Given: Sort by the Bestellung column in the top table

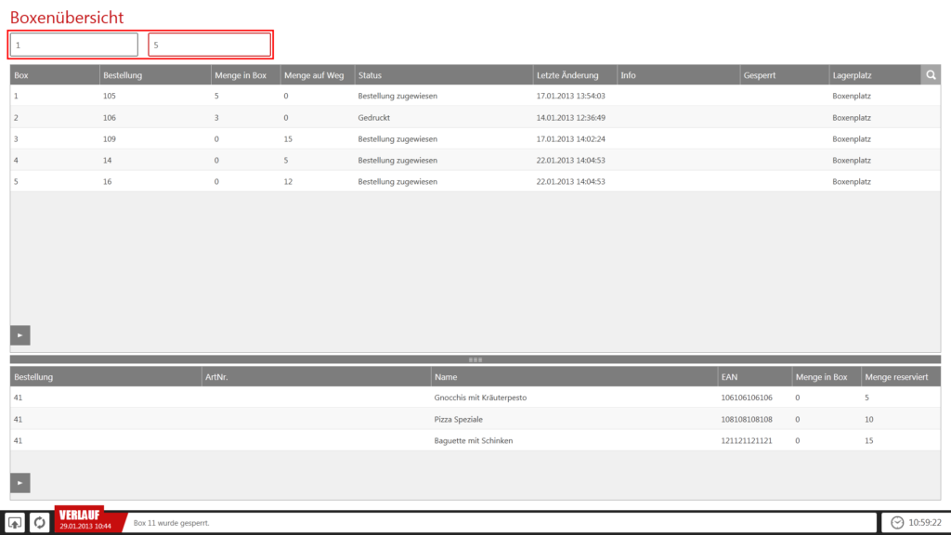Looking at the screenshot, I should (154, 75).
